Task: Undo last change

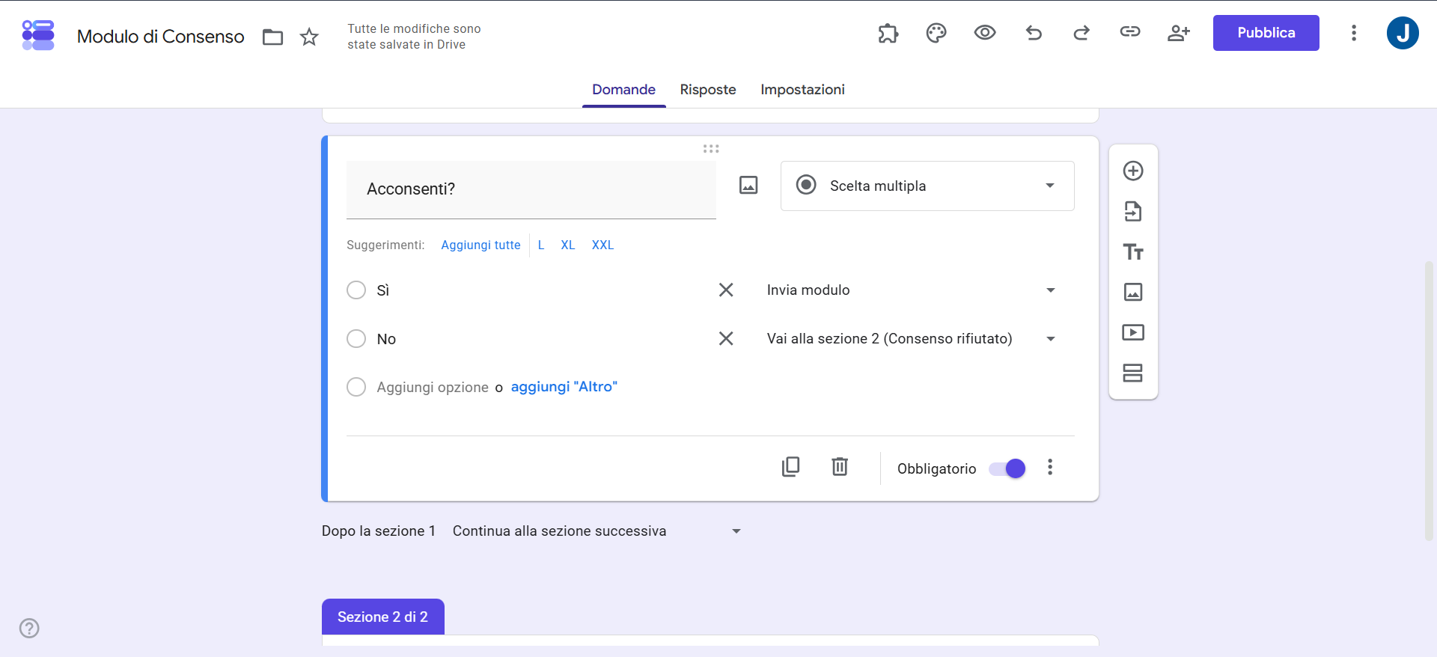Action: click(1034, 32)
